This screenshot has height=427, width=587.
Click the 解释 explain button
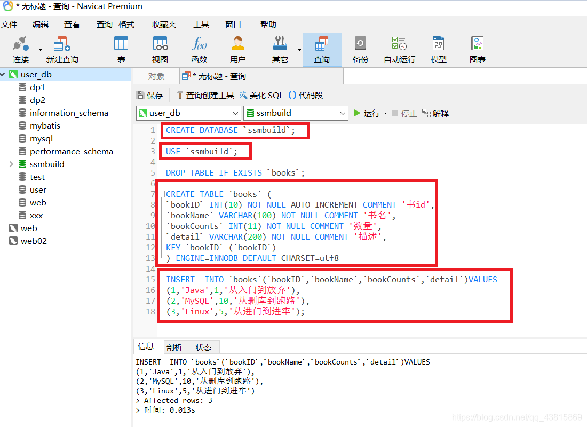click(x=435, y=113)
